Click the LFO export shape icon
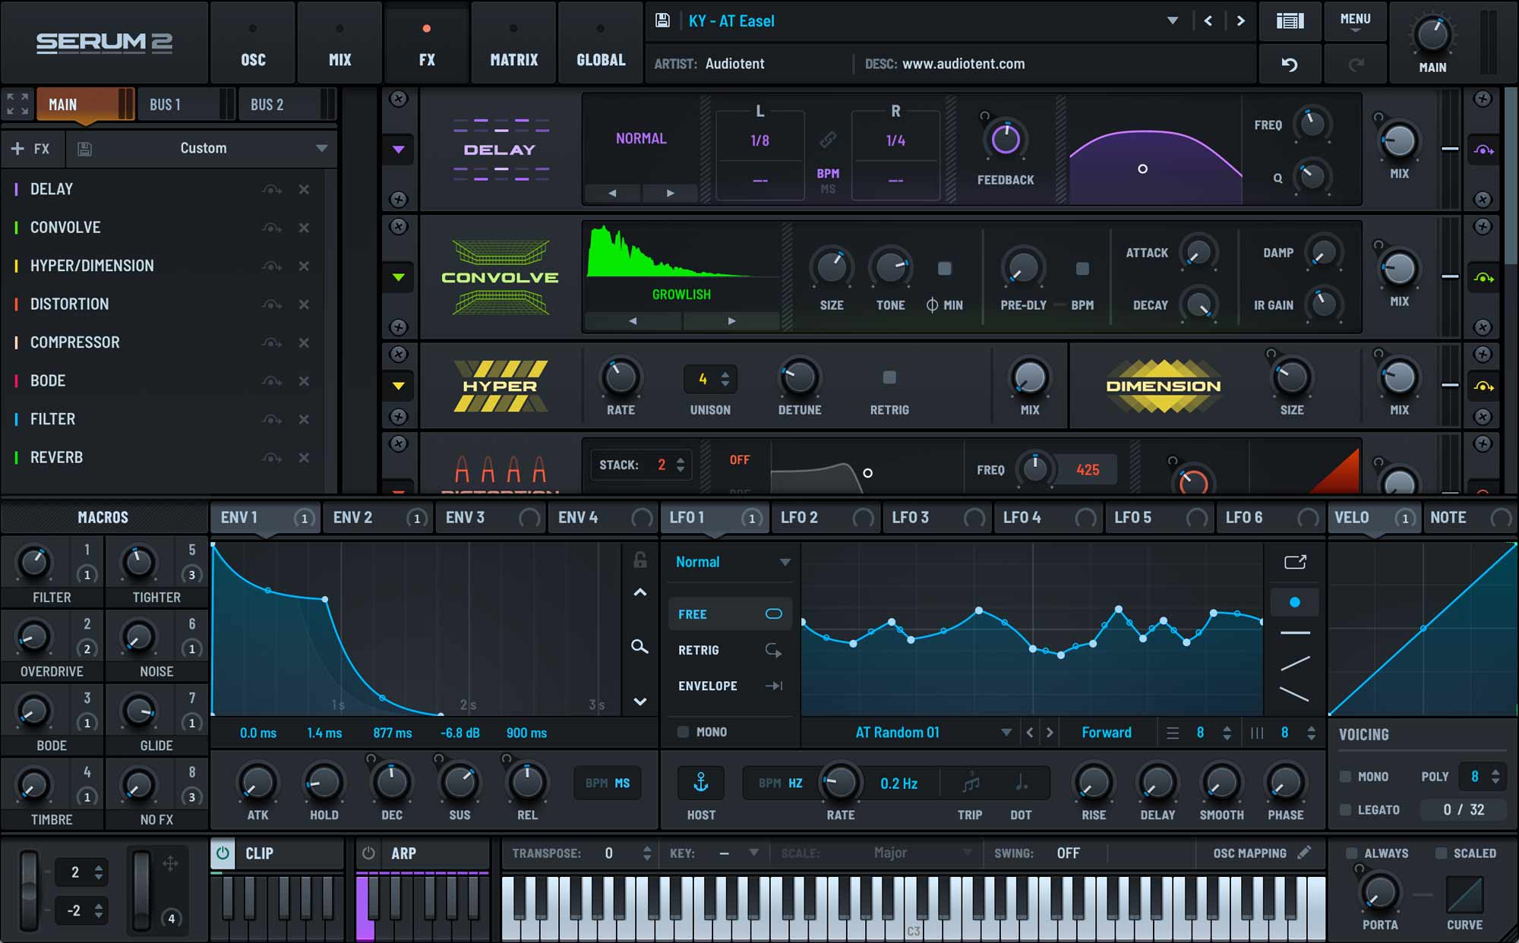The width and height of the screenshot is (1519, 943). [x=1295, y=562]
